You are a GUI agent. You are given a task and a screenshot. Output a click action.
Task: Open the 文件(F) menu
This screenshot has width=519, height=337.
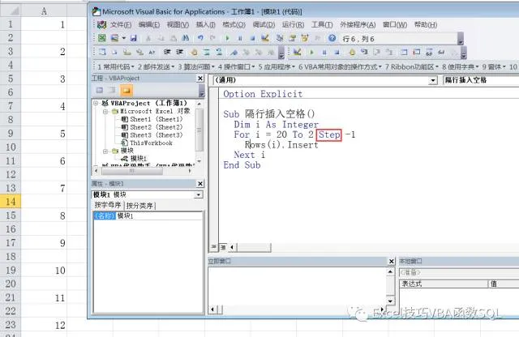coord(120,25)
